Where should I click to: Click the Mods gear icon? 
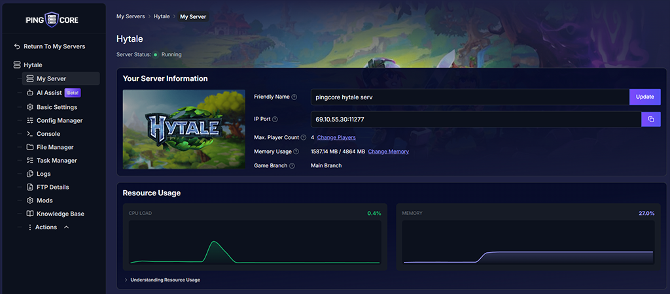click(x=29, y=201)
